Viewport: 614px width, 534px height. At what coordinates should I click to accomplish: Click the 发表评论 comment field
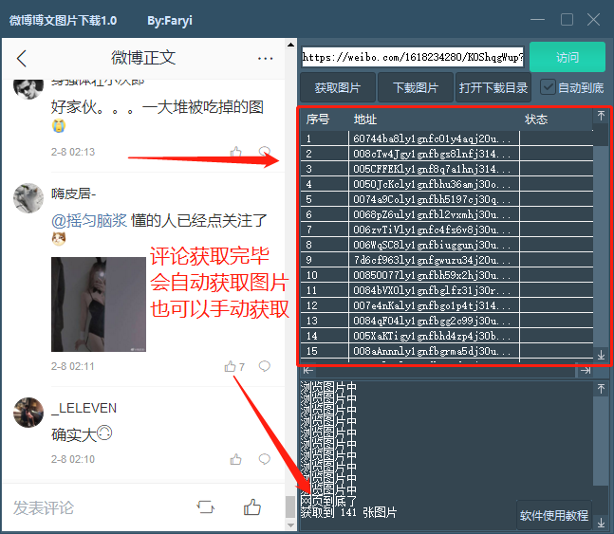tap(44, 507)
